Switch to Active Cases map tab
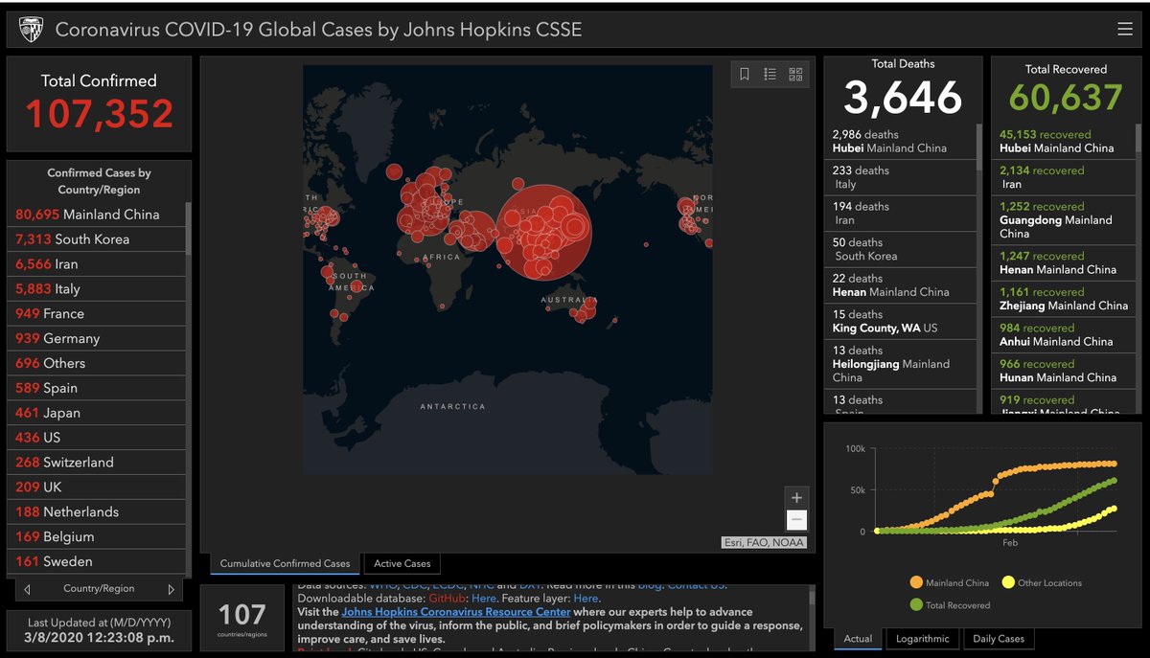 point(402,563)
